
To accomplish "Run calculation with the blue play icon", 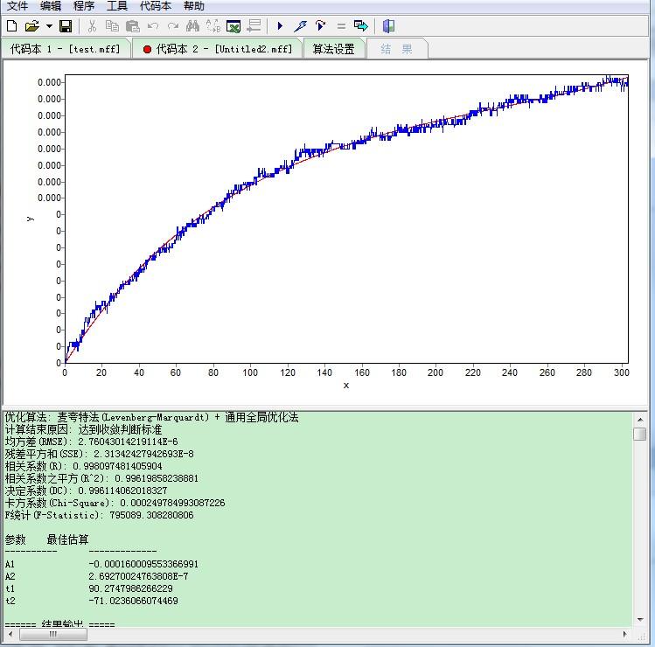I will [x=280, y=26].
